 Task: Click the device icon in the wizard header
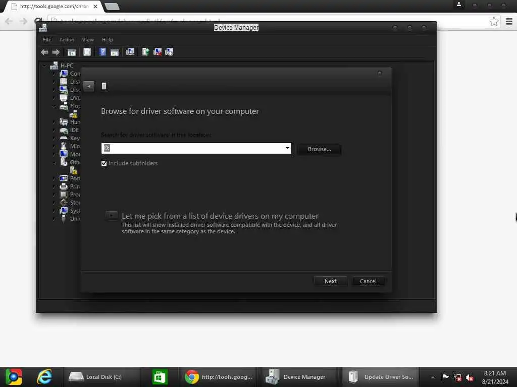(x=104, y=86)
